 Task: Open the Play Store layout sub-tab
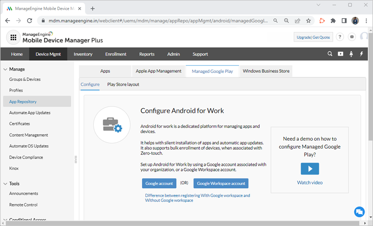[123, 85]
